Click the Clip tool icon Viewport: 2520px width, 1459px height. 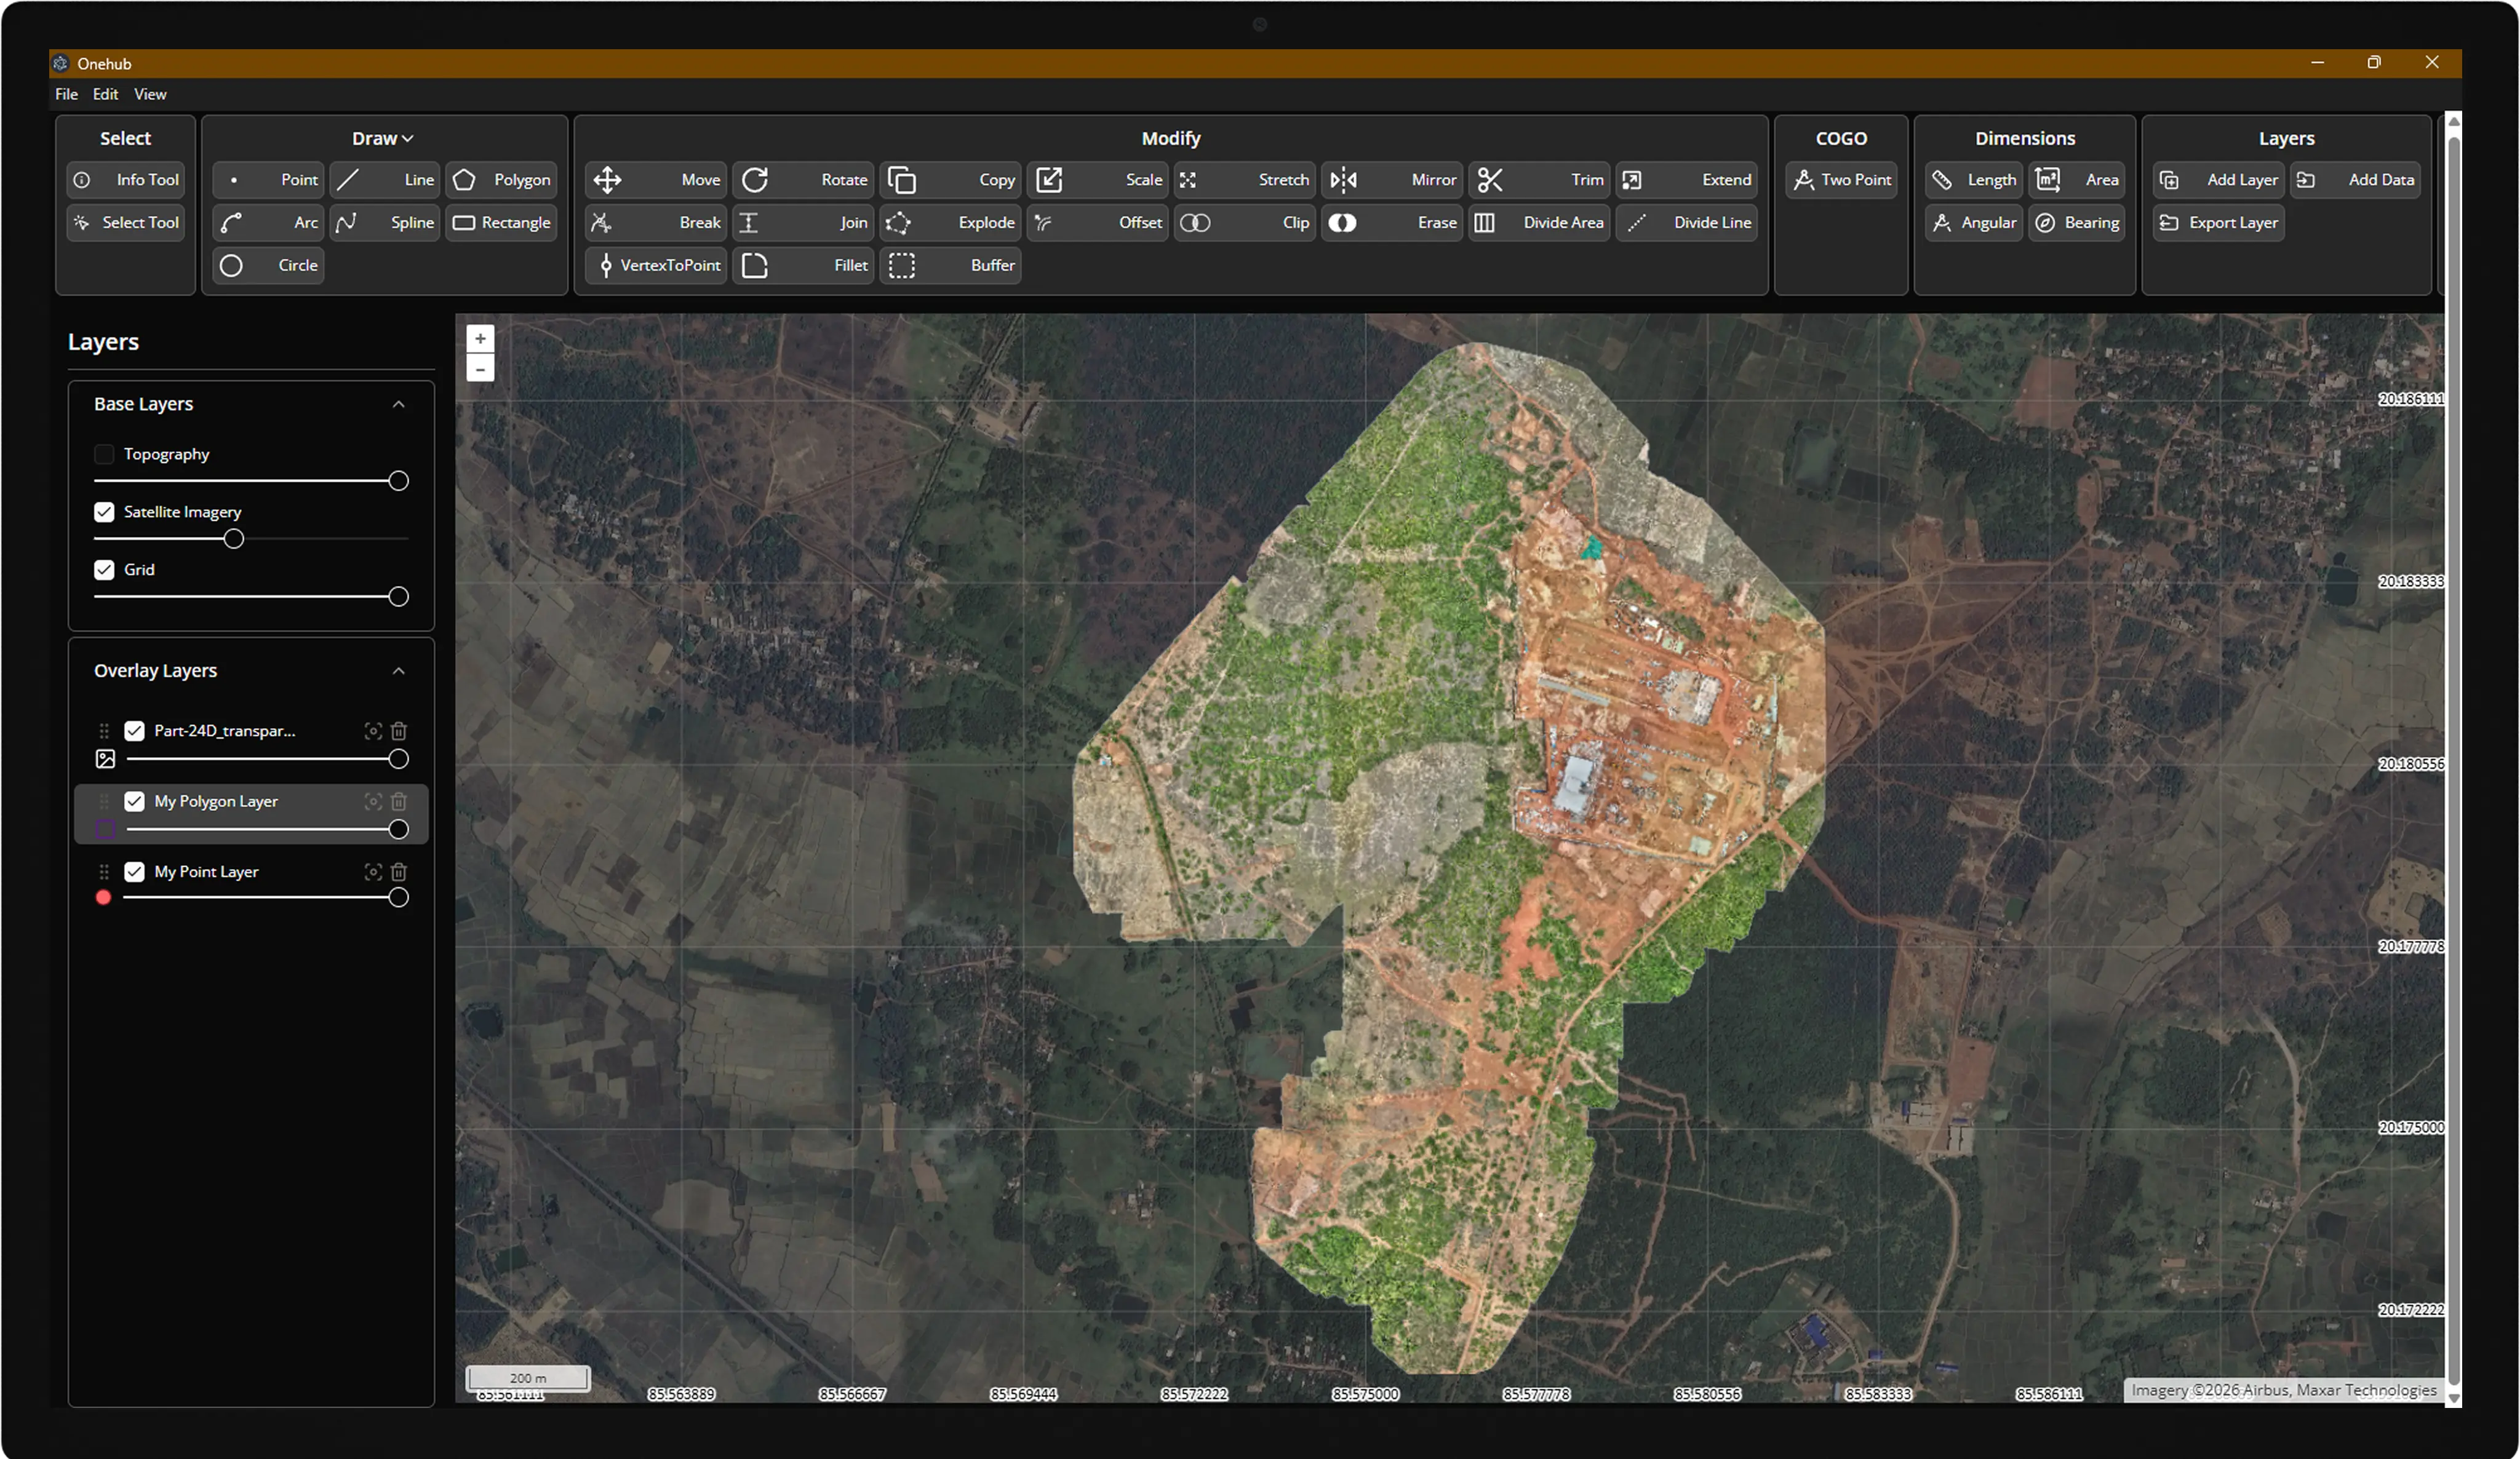pos(1195,223)
